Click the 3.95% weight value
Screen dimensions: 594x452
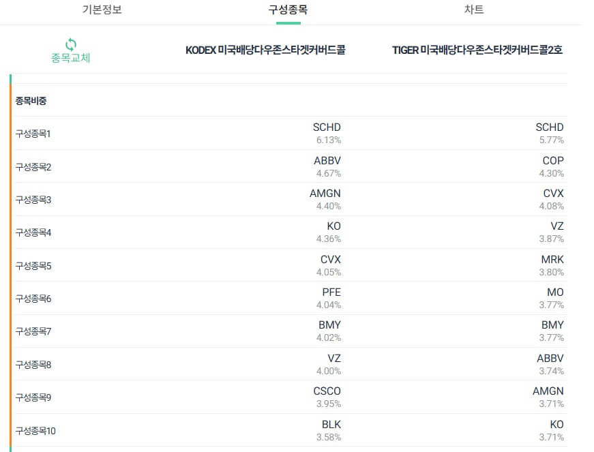point(329,404)
